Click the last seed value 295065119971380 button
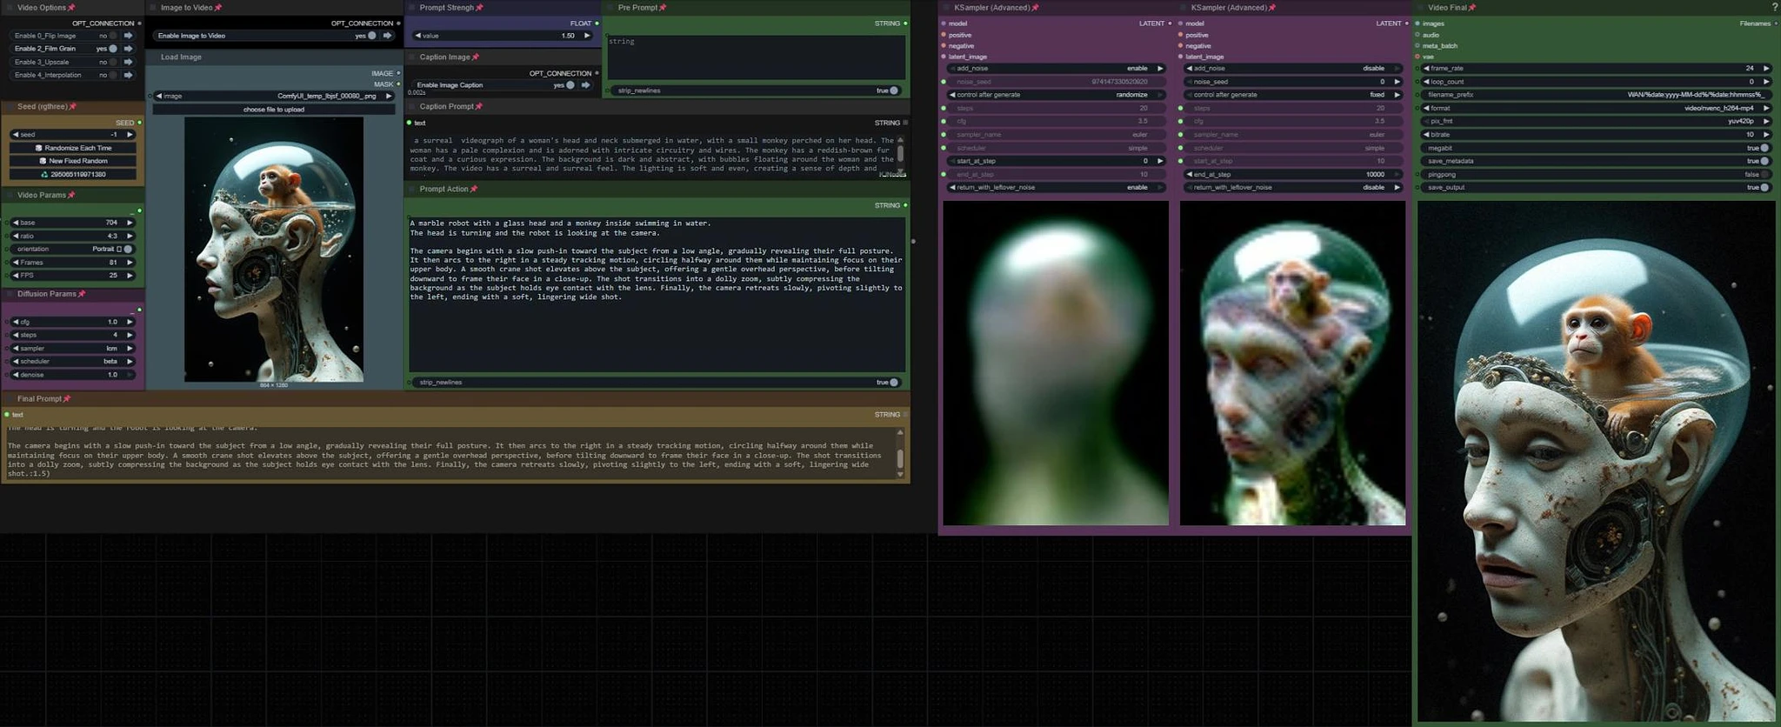The width and height of the screenshot is (1781, 727). (x=73, y=175)
